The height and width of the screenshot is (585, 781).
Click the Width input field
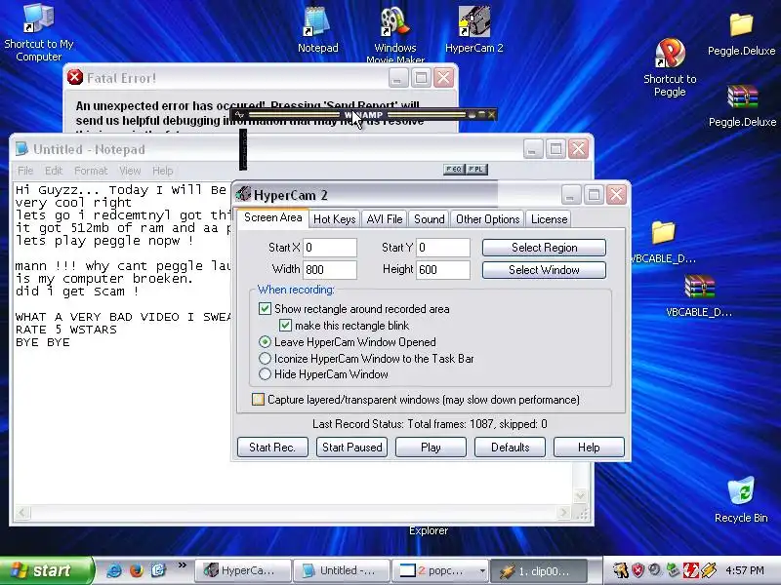coord(330,270)
